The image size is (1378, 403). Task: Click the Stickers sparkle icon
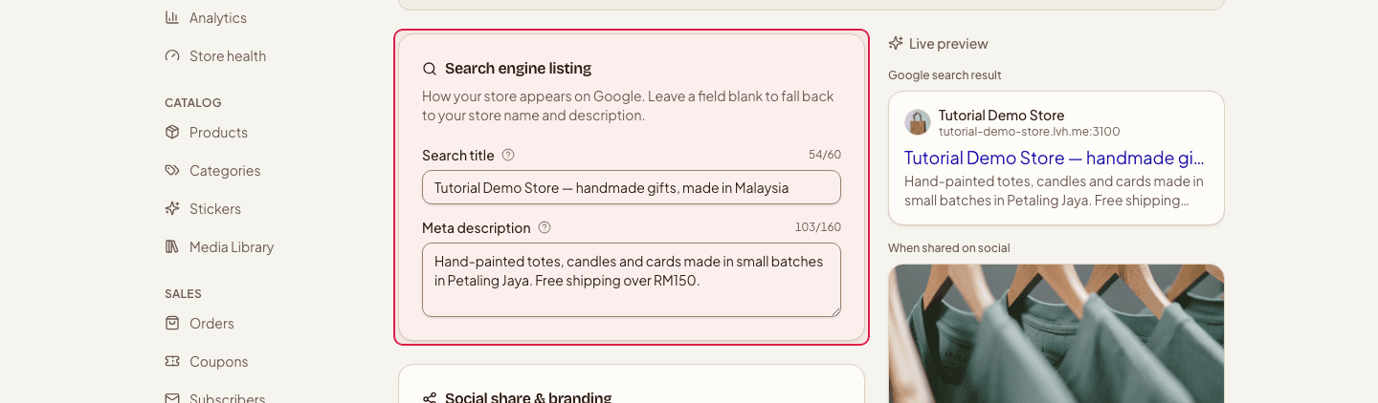[x=172, y=208]
